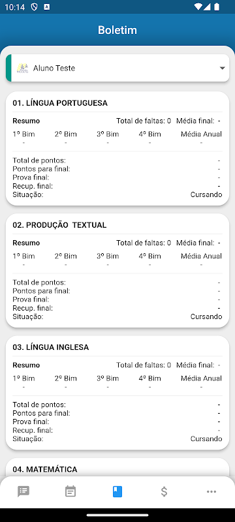Tap the Android home gesture bar

click(x=117, y=515)
